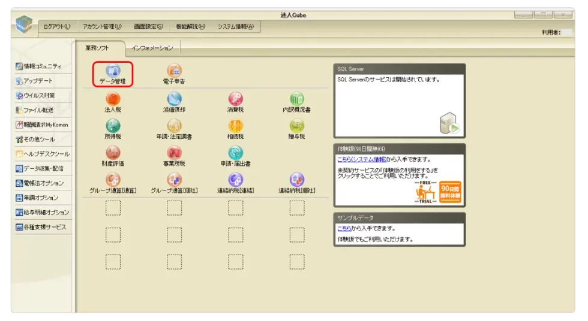Click the ログアウト button
The image size is (588, 321).
pos(57,26)
